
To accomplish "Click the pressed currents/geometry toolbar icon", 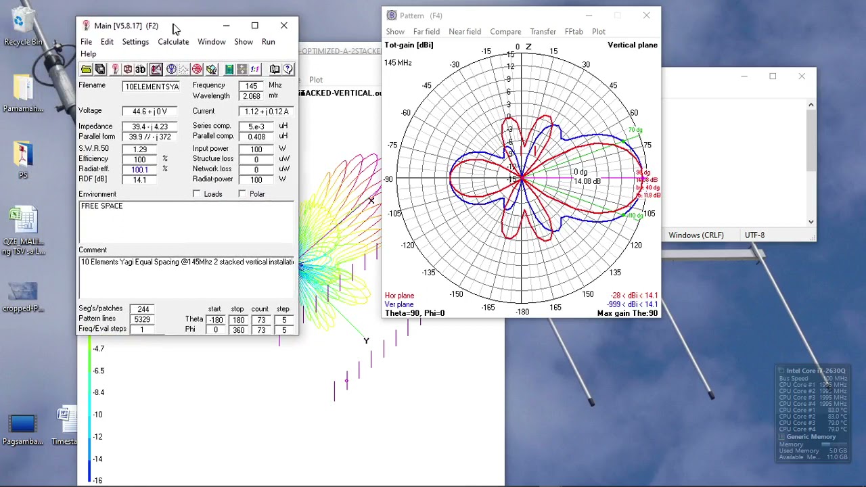I will [156, 69].
